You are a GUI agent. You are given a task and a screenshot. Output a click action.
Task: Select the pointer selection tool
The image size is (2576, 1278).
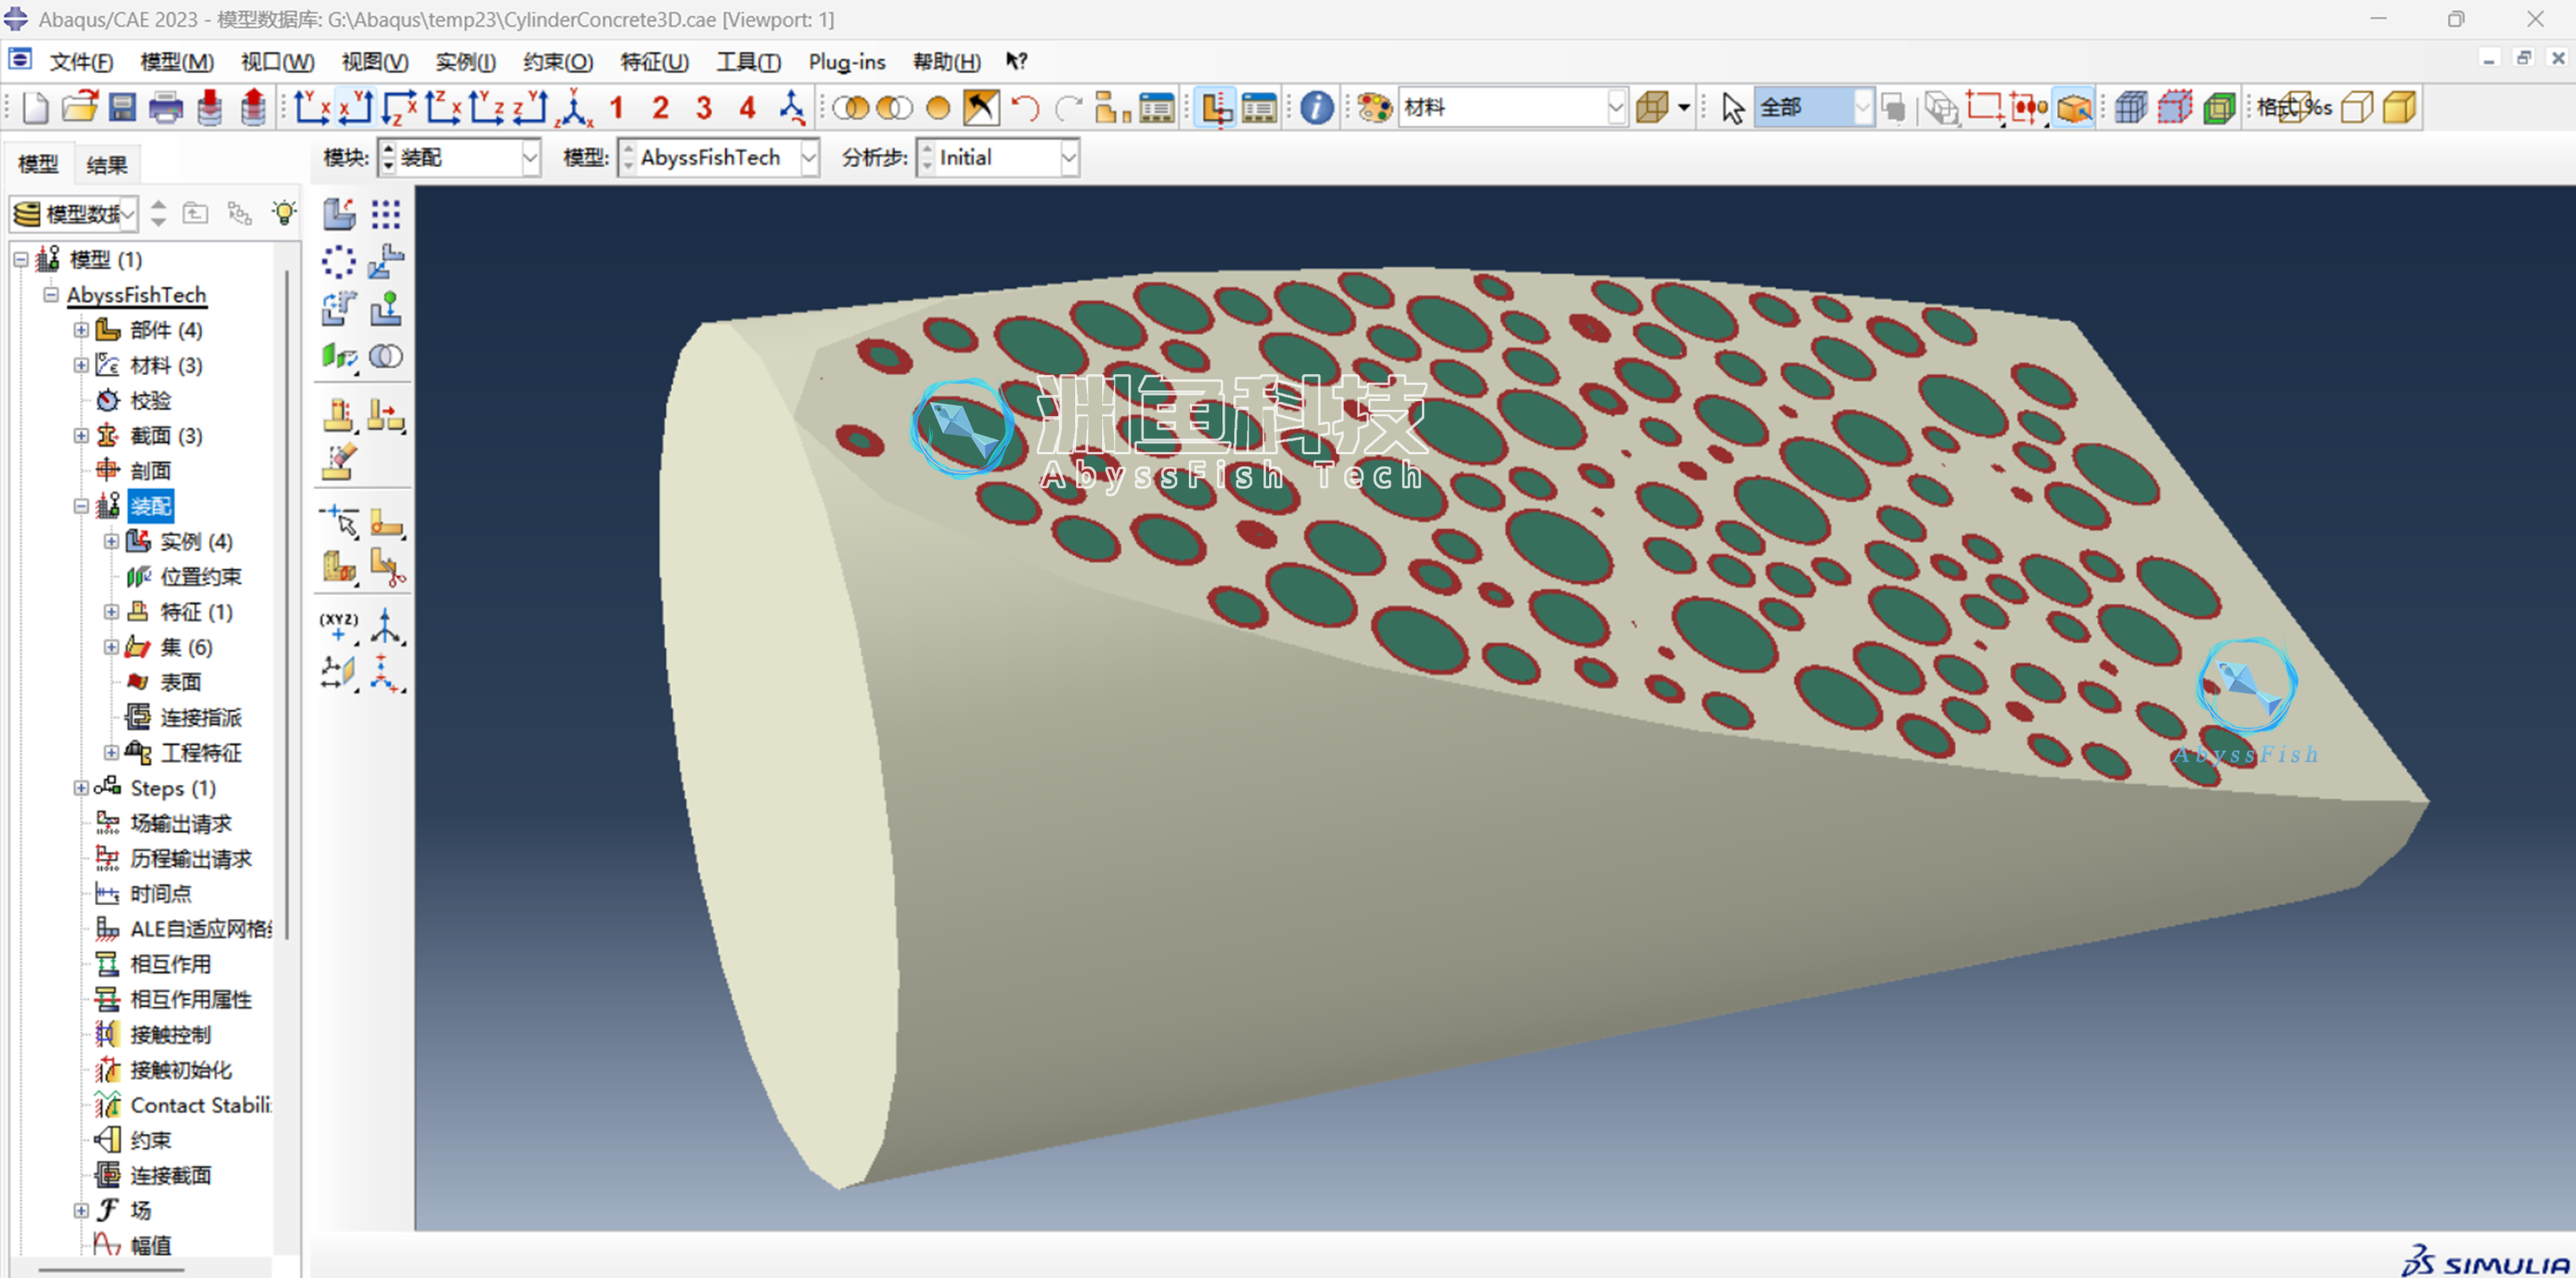coord(1733,107)
